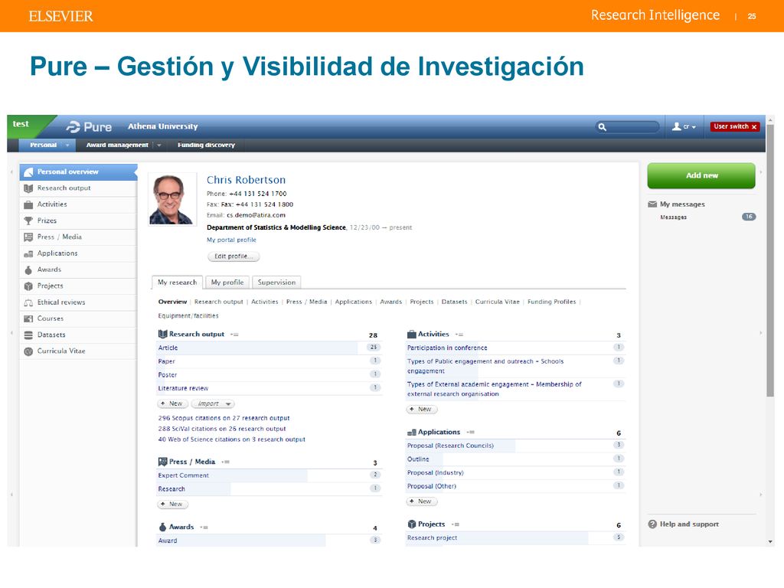
Task: Click the Edit profile button
Action: point(234,256)
